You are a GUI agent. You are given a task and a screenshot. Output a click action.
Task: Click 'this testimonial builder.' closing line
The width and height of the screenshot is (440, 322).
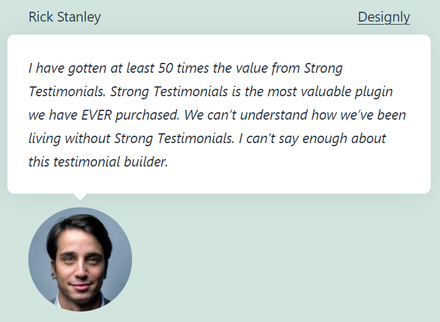coord(98,162)
